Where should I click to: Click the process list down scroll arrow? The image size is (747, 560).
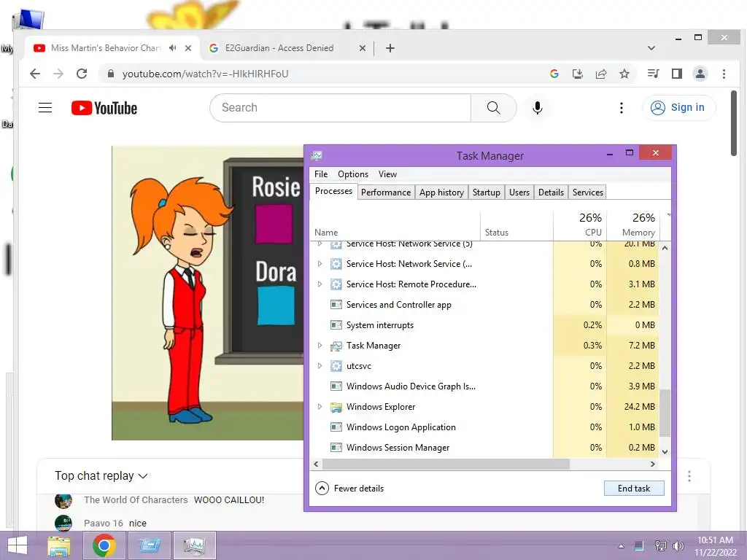[665, 452]
